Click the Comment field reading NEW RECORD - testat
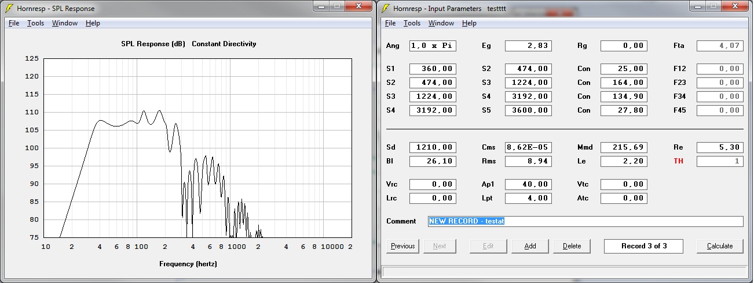The height and width of the screenshot is (283, 754). tap(585, 221)
